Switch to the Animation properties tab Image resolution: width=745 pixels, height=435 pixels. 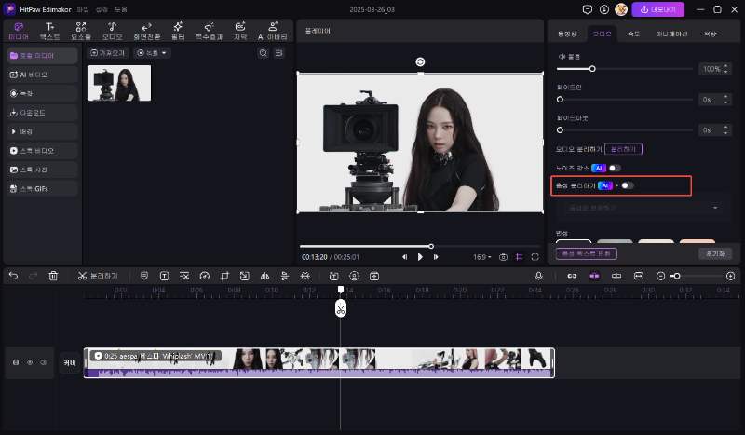671,33
